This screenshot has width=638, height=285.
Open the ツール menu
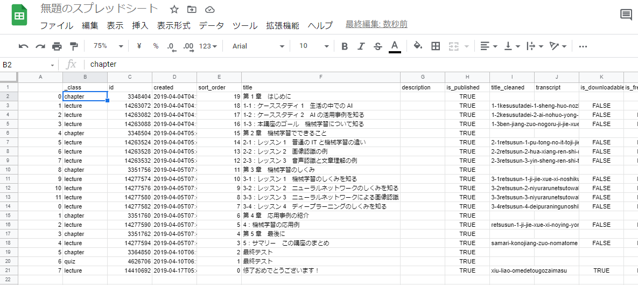[245, 25]
